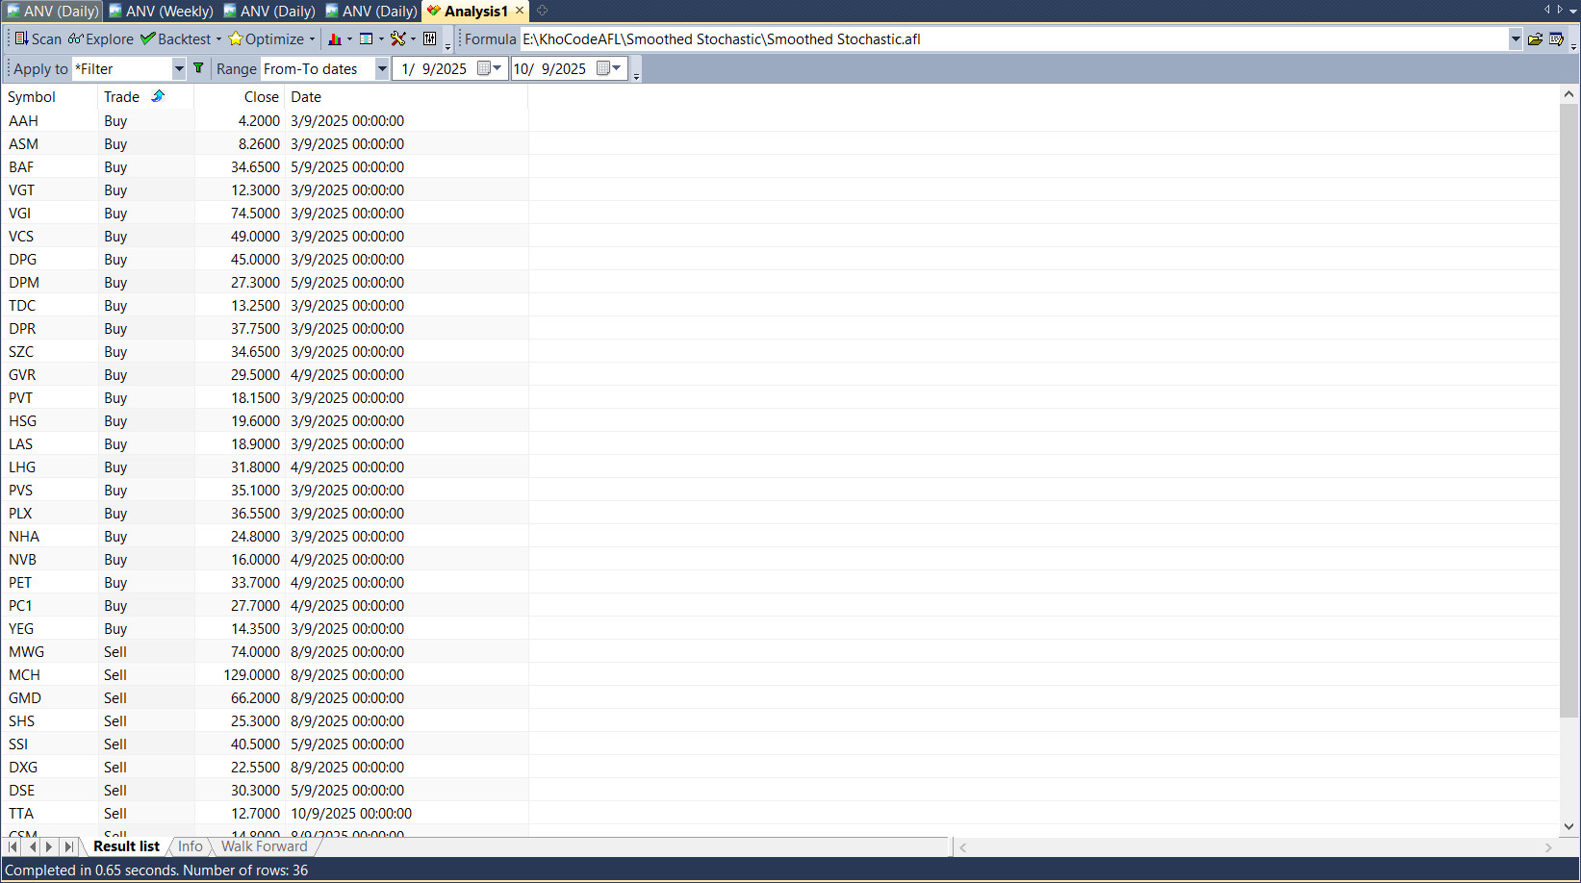
Task: Expand the Apply to Filter dropdown
Action: 178,69
